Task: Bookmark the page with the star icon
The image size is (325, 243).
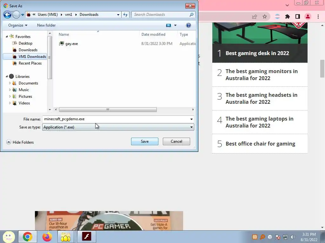Action: (x=265, y=16)
